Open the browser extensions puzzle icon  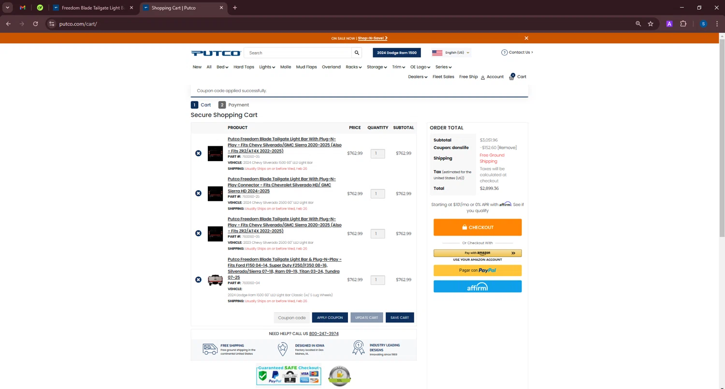(683, 24)
